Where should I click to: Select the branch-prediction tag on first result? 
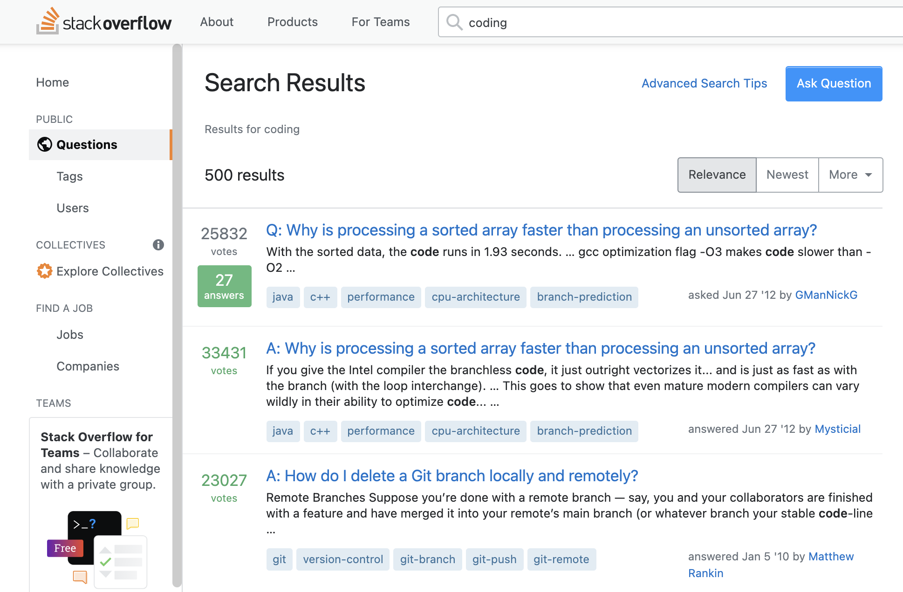tap(584, 297)
